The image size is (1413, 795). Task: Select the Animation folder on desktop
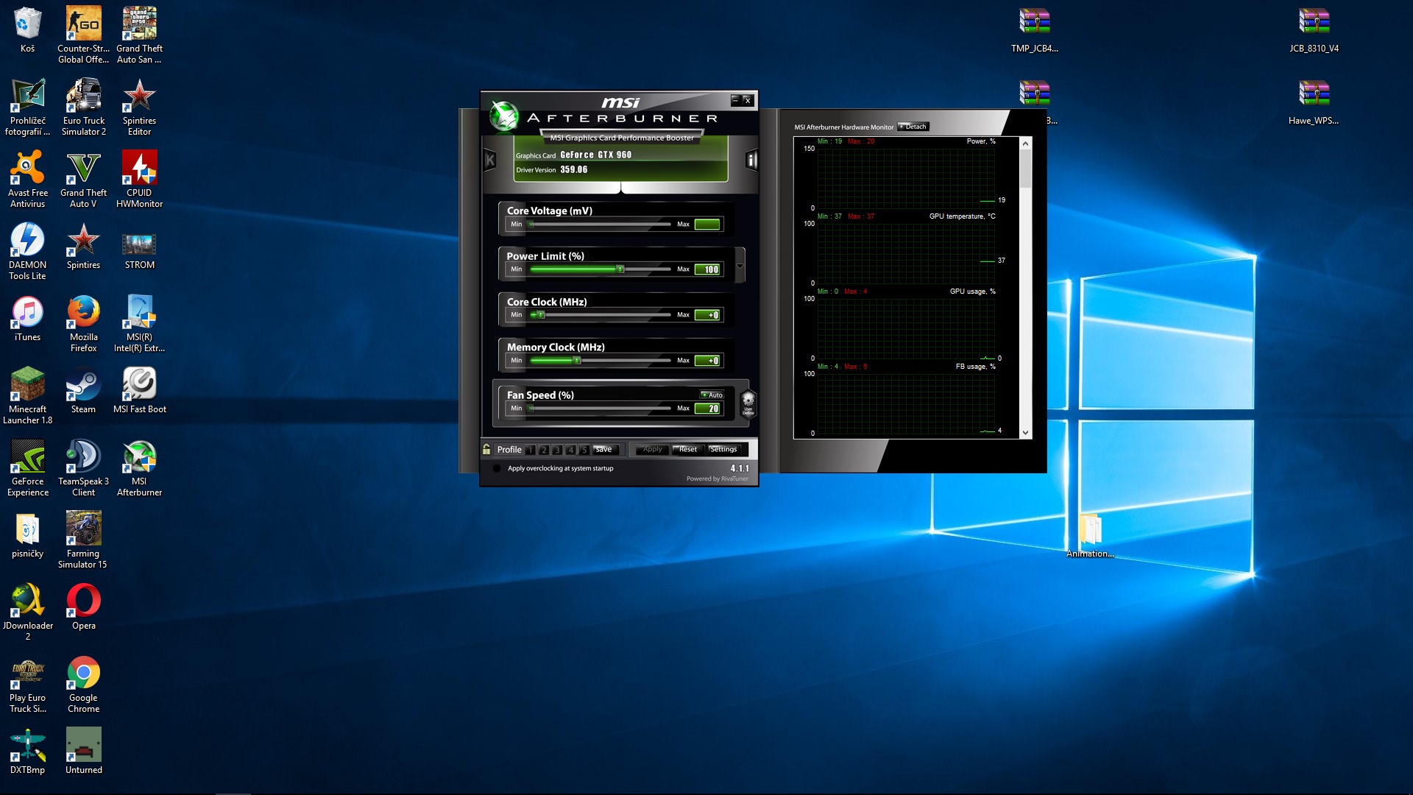coord(1090,535)
